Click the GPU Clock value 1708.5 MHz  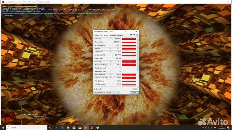pyautogui.click(x=117, y=39)
